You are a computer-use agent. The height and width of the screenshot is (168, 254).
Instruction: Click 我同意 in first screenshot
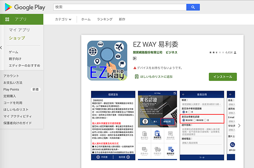(124, 157)
